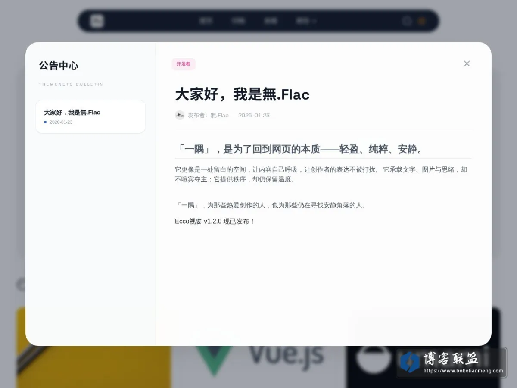Click the 开发者 tag badge
Screen dimensions: 517x388
point(184,64)
